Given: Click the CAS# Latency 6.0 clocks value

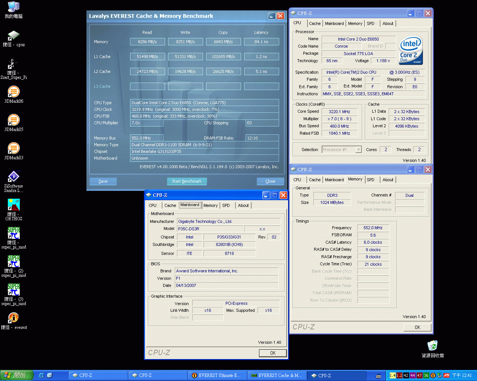Looking at the screenshot, I should pyautogui.click(x=373, y=242).
